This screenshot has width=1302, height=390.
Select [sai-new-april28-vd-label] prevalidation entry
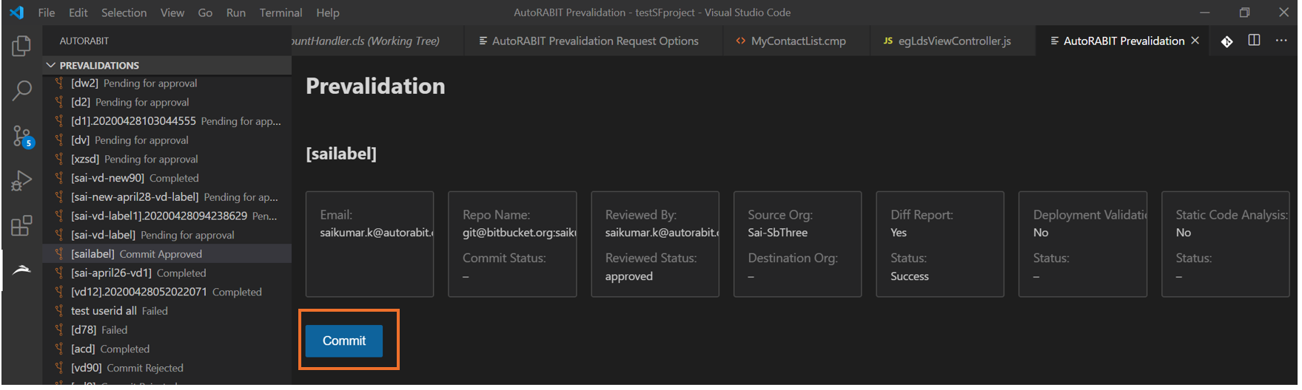pos(167,196)
